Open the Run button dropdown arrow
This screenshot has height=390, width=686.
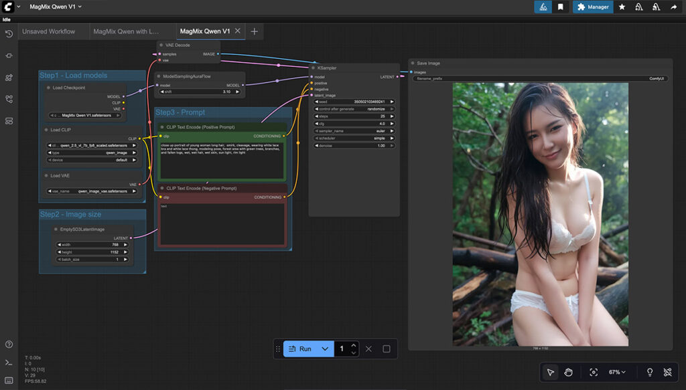(x=325, y=349)
